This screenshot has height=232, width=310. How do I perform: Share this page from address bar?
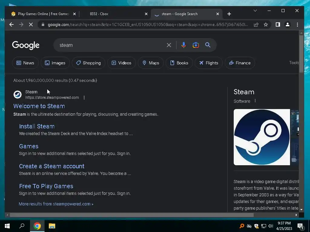click(256, 24)
